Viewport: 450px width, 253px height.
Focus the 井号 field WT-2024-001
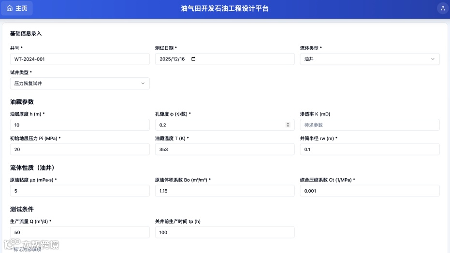pyautogui.click(x=80, y=59)
